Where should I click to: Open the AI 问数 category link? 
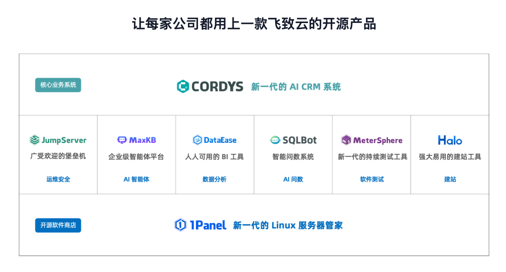(x=293, y=179)
